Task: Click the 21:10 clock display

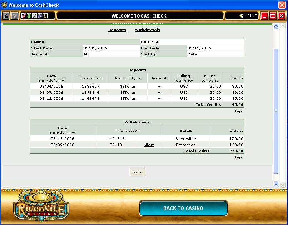Action: [252, 16]
